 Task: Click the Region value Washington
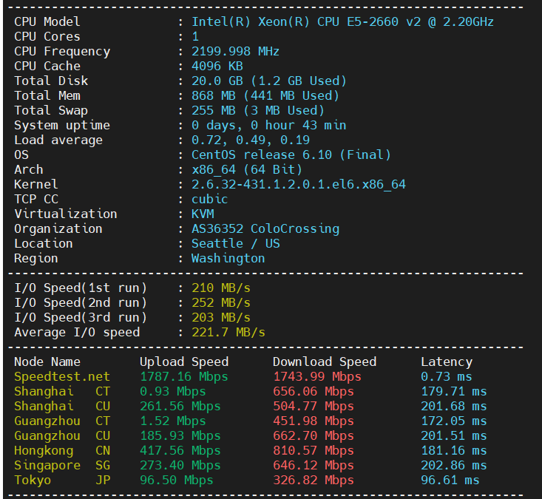pos(228,258)
